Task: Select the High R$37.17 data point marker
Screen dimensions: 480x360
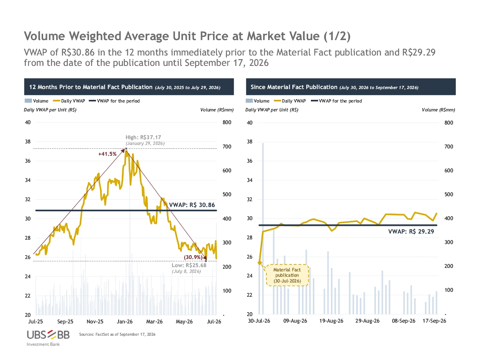Action: pos(126,148)
